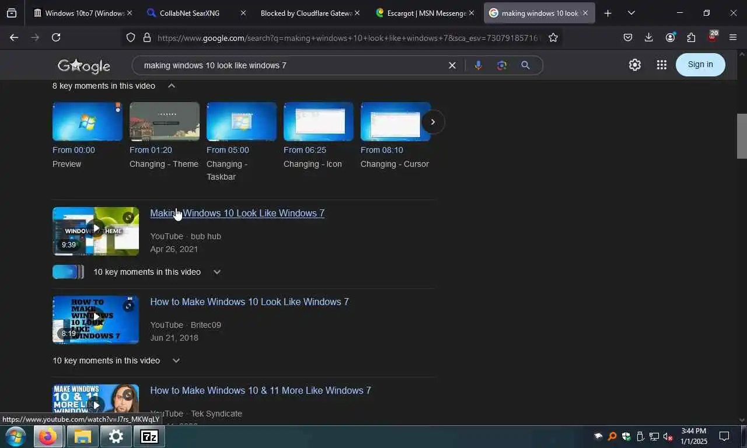Bookmark this page with the star icon
747x448 pixels.
pyautogui.click(x=553, y=37)
